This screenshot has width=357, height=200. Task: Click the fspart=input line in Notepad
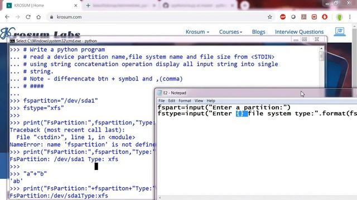[x=224, y=107]
